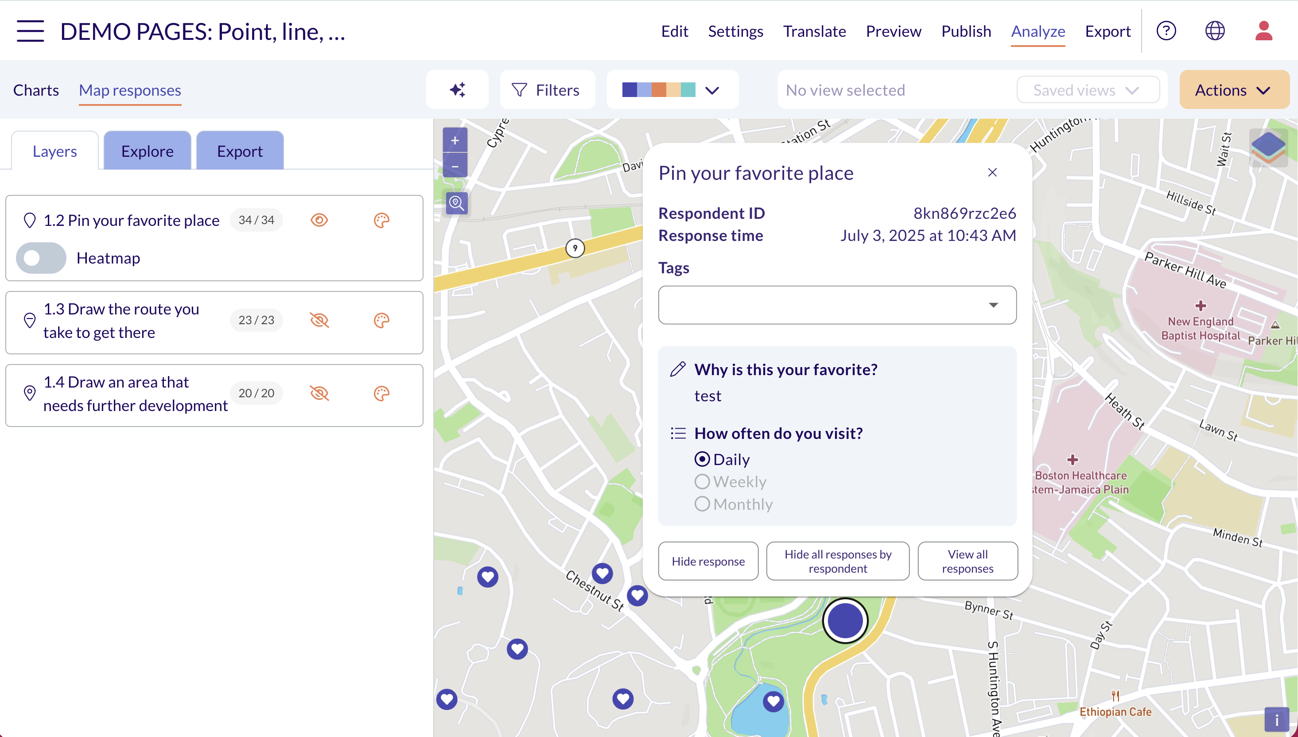Show responses for question 1.4
1298x737 pixels.
(319, 392)
